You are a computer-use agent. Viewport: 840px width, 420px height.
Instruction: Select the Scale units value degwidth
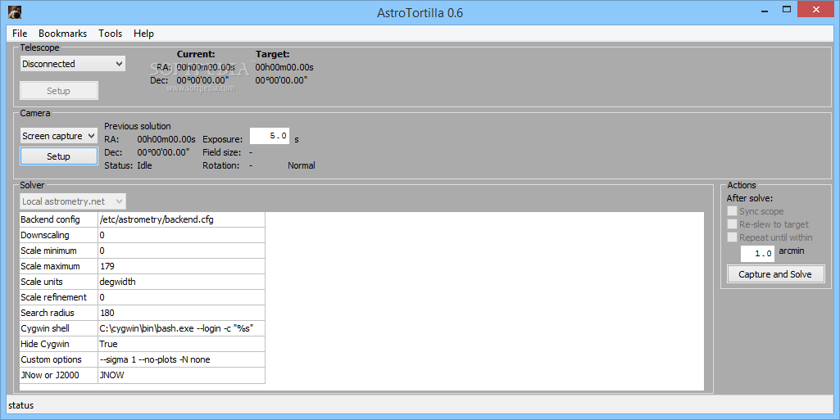click(182, 282)
